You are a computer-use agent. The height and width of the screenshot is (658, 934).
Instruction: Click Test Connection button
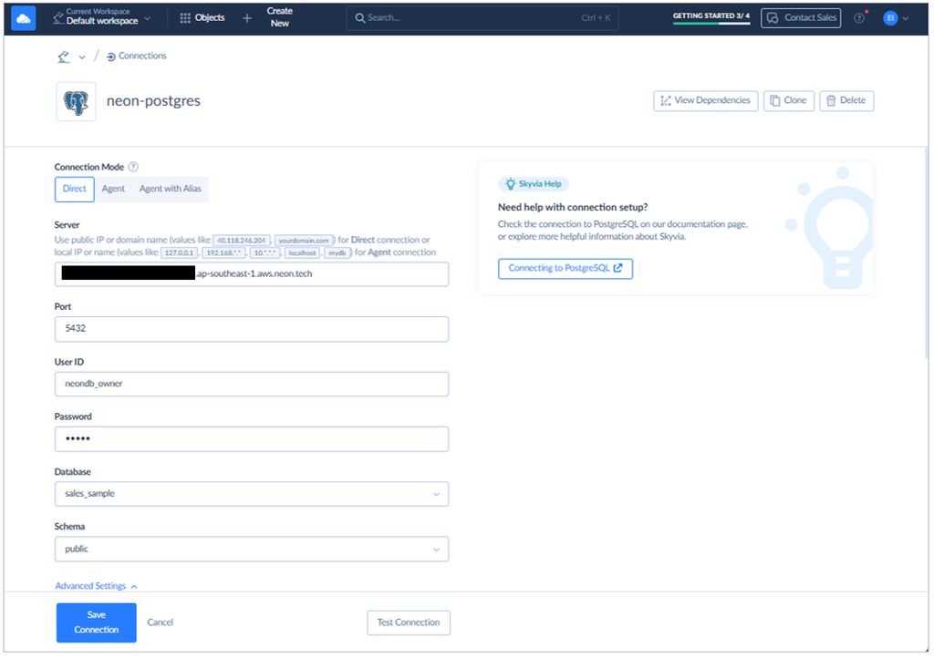point(409,622)
